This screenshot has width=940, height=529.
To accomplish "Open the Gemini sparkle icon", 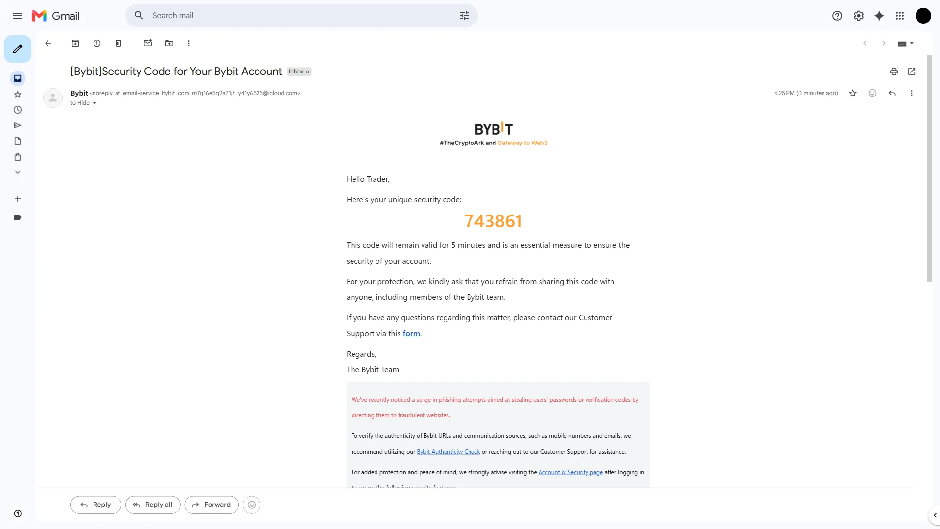I will [879, 16].
